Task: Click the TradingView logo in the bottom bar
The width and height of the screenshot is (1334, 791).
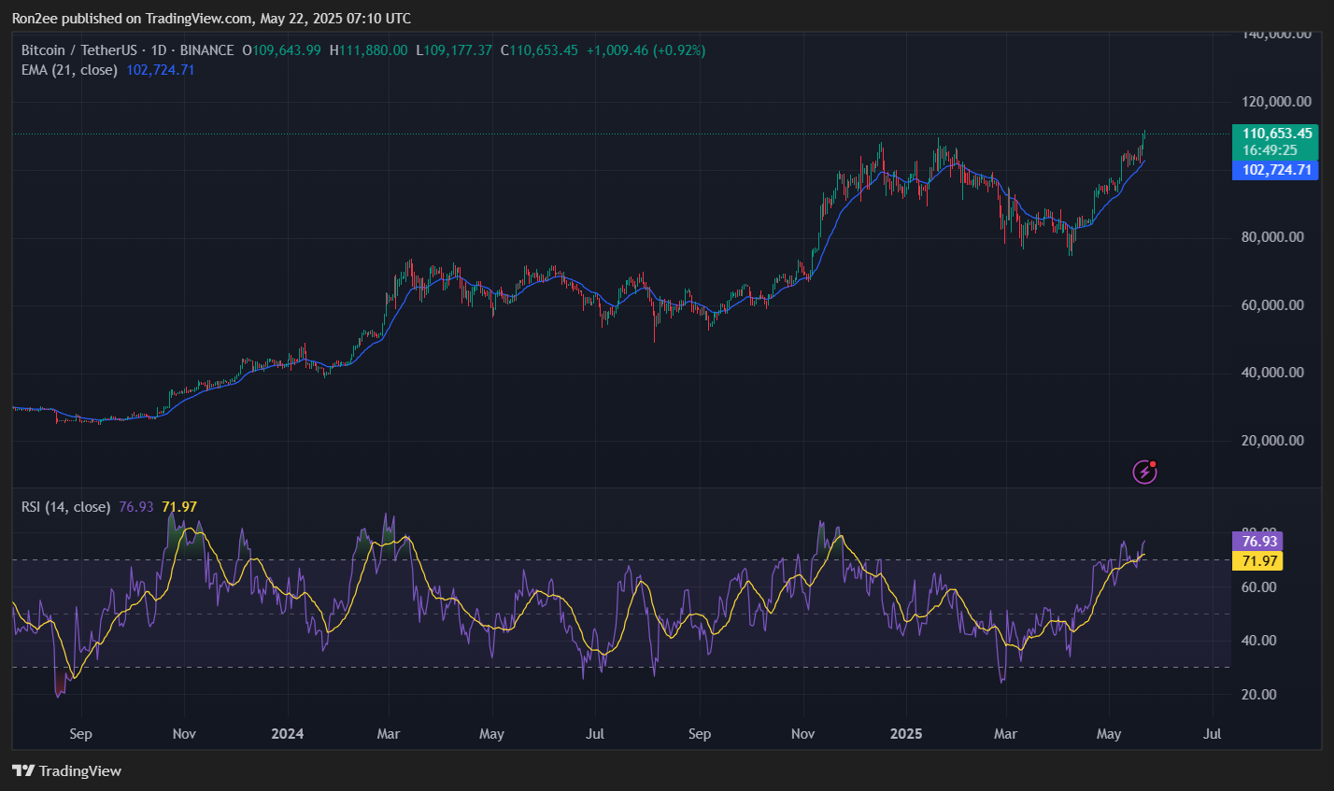Action: 65,770
